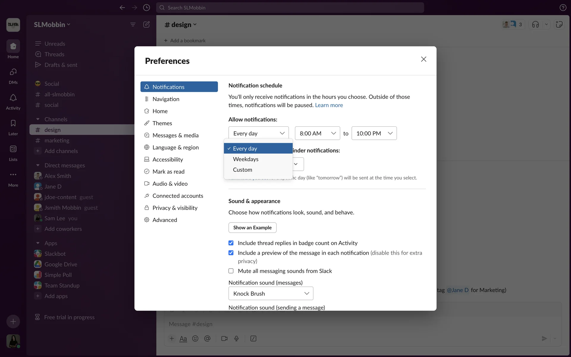Open the 8:00 AM start time dropdown
The width and height of the screenshot is (571, 357).
(317, 133)
